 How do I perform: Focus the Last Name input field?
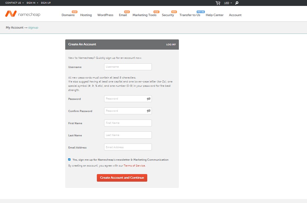pyautogui.click(x=128, y=135)
